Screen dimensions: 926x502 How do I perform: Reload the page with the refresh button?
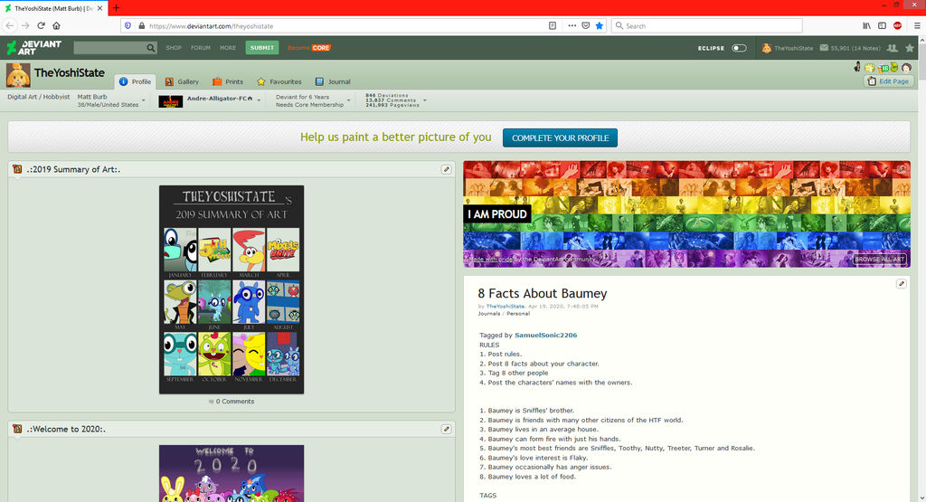[41, 25]
